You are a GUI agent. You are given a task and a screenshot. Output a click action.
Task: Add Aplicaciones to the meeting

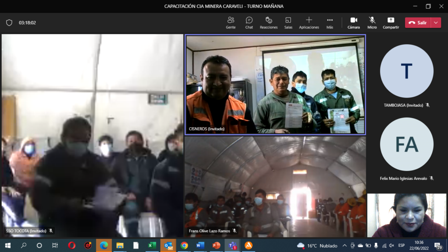(309, 22)
